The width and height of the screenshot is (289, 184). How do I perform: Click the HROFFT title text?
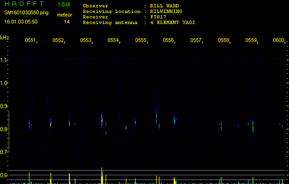click(x=24, y=4)
